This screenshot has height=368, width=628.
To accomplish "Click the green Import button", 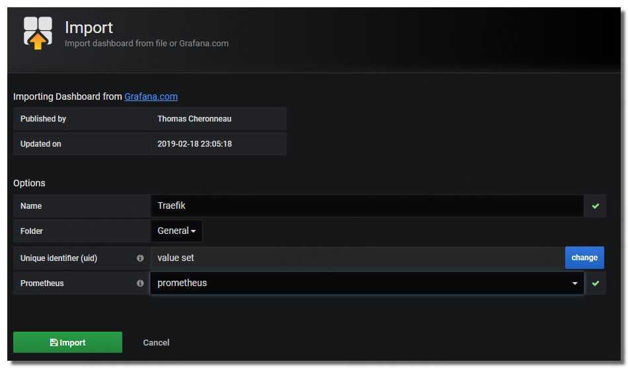I will 67,342.
